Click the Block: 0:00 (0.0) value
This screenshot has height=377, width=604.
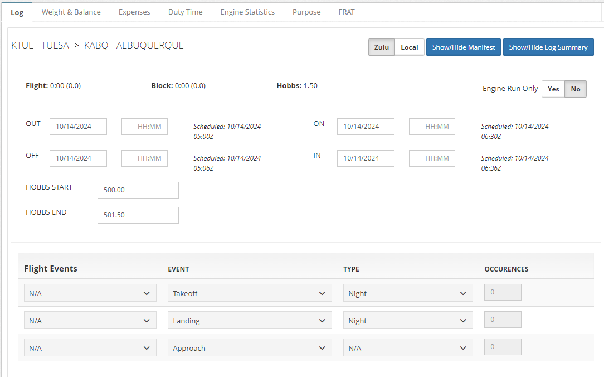178,85
